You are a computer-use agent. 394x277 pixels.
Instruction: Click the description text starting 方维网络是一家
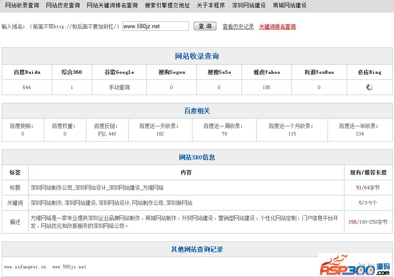[184, 222]
